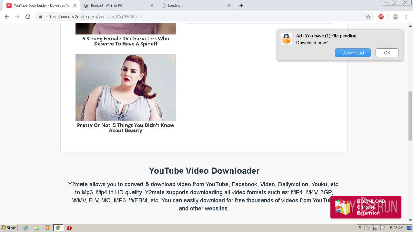Open the red extension icon in the Chrome toolbar
The height and width of the screenshot is (232, 413).
[381, 17]
